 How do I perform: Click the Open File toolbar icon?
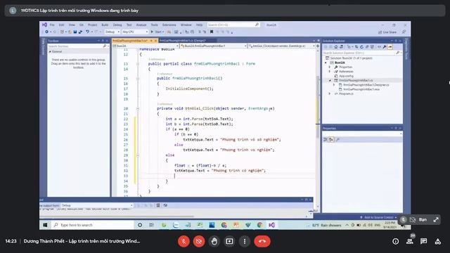click(x=70, y=32)
